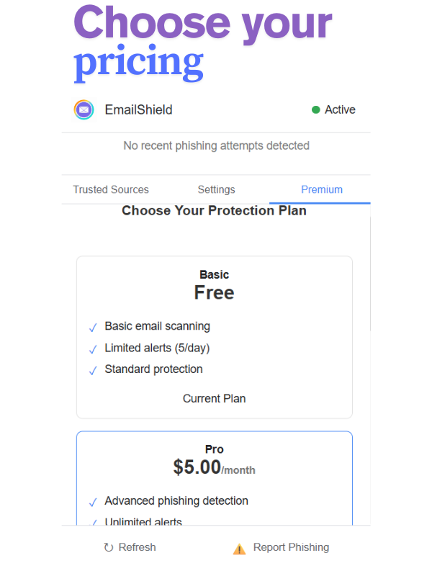Viewport: 432px width, 576px height.
Task: Open the Trusted Sources tab
Action: [x=111, y=189]
